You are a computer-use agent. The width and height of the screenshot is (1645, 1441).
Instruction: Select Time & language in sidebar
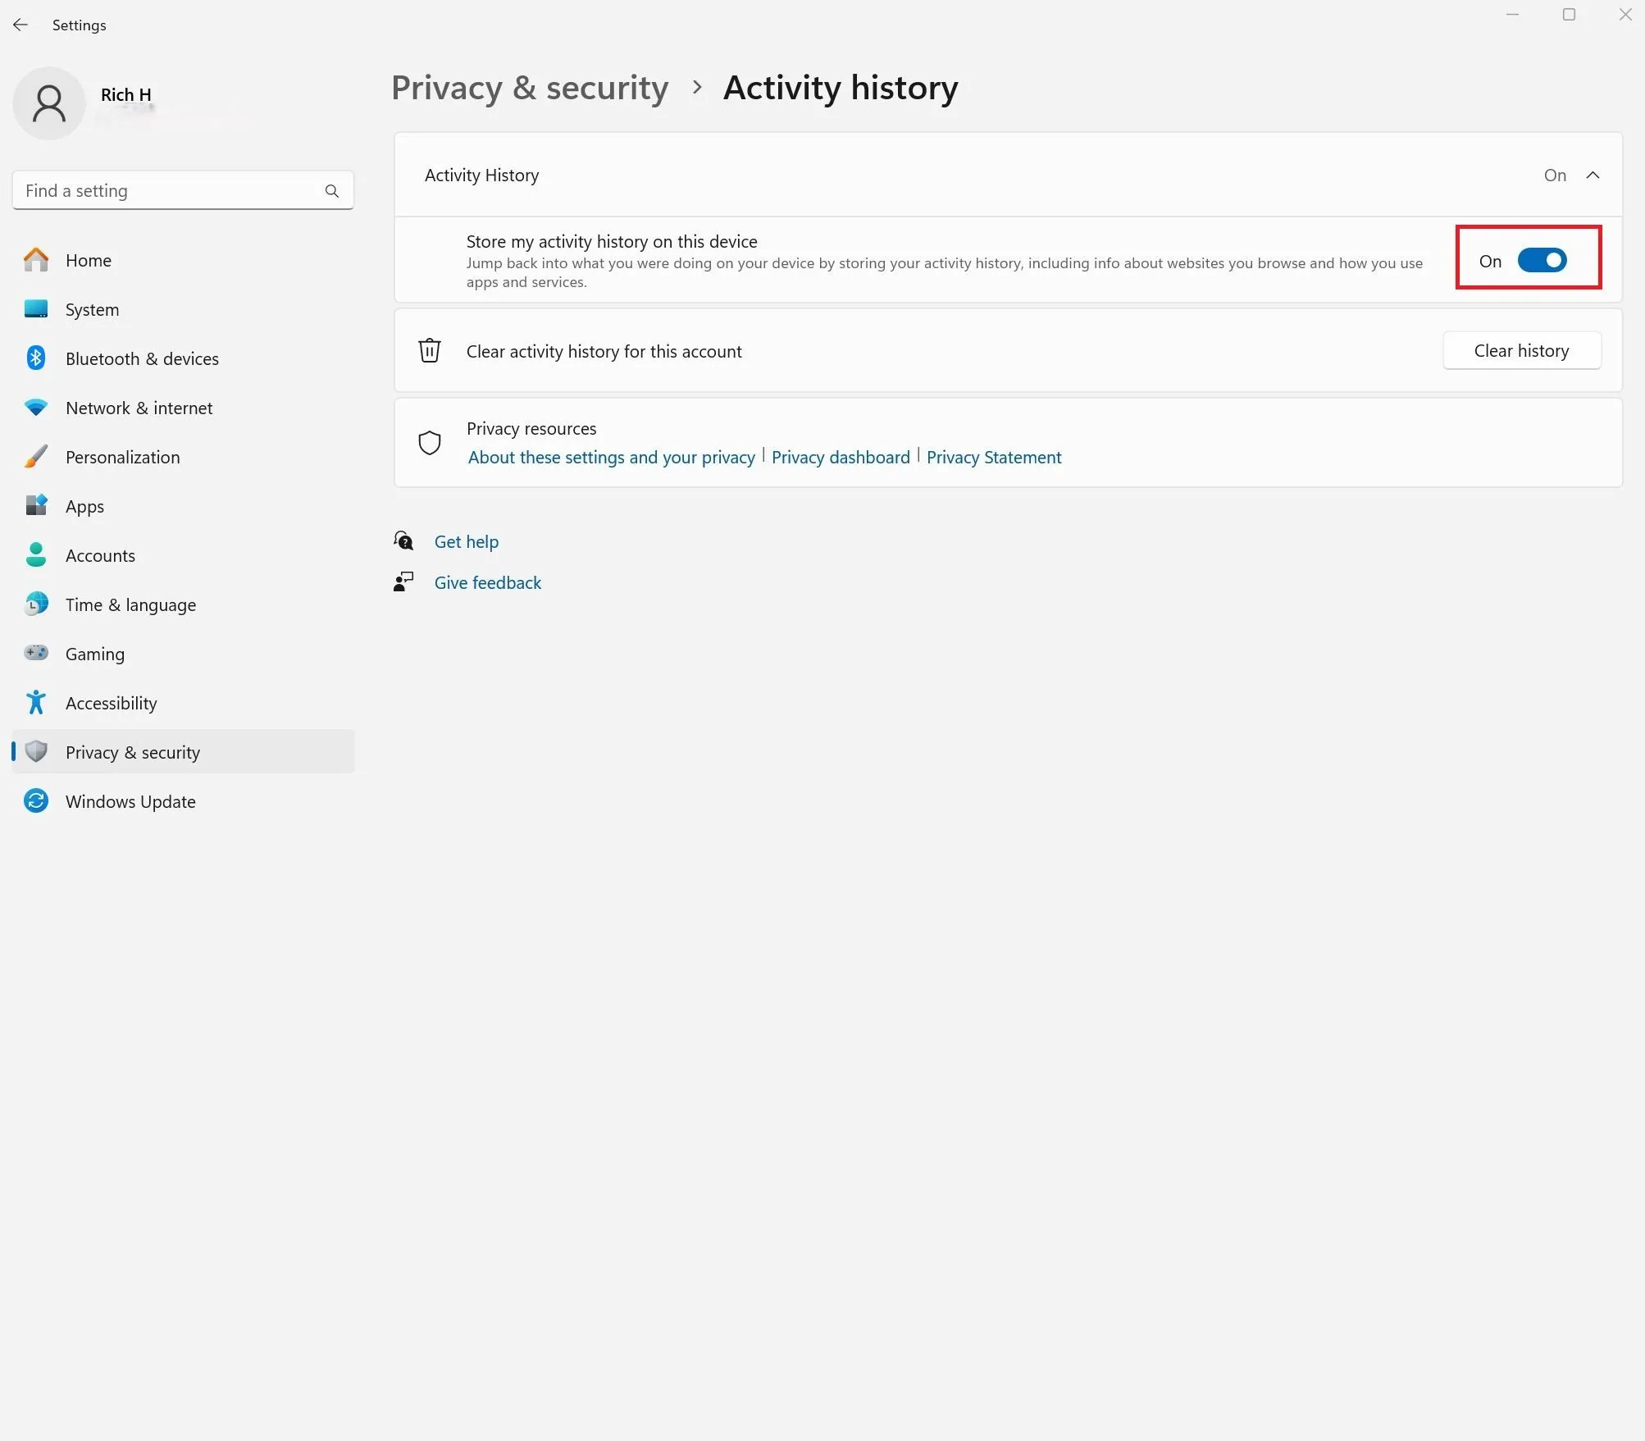click(130, 604)
